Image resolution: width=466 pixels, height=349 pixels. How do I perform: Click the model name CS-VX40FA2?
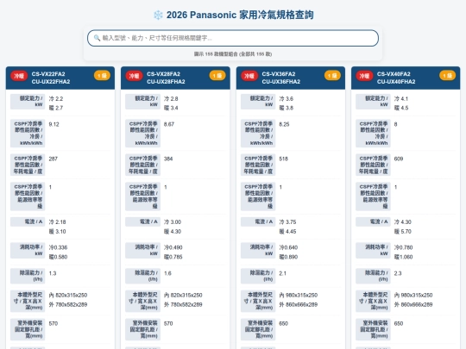[x=394, y=74]
